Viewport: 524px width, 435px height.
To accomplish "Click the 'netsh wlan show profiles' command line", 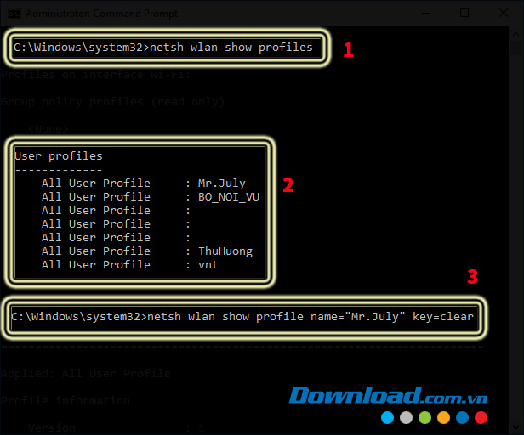I will click(167, 48).
